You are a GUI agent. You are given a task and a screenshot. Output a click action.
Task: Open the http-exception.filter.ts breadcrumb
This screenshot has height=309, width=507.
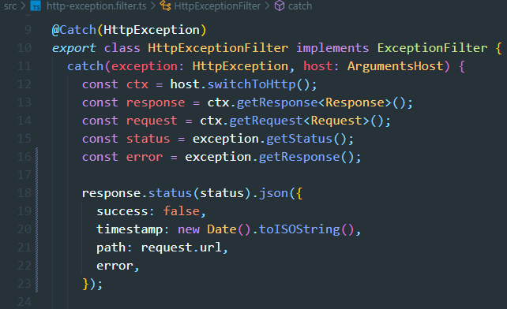click(x=96, y=6)
